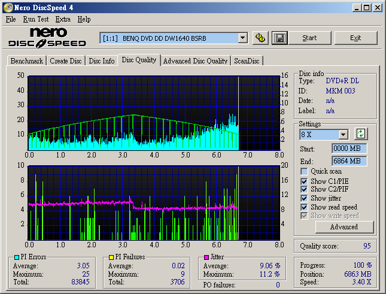Switch to the Disc Info tab
This screenshot has height=294, width=386.
tap(102, 61)
